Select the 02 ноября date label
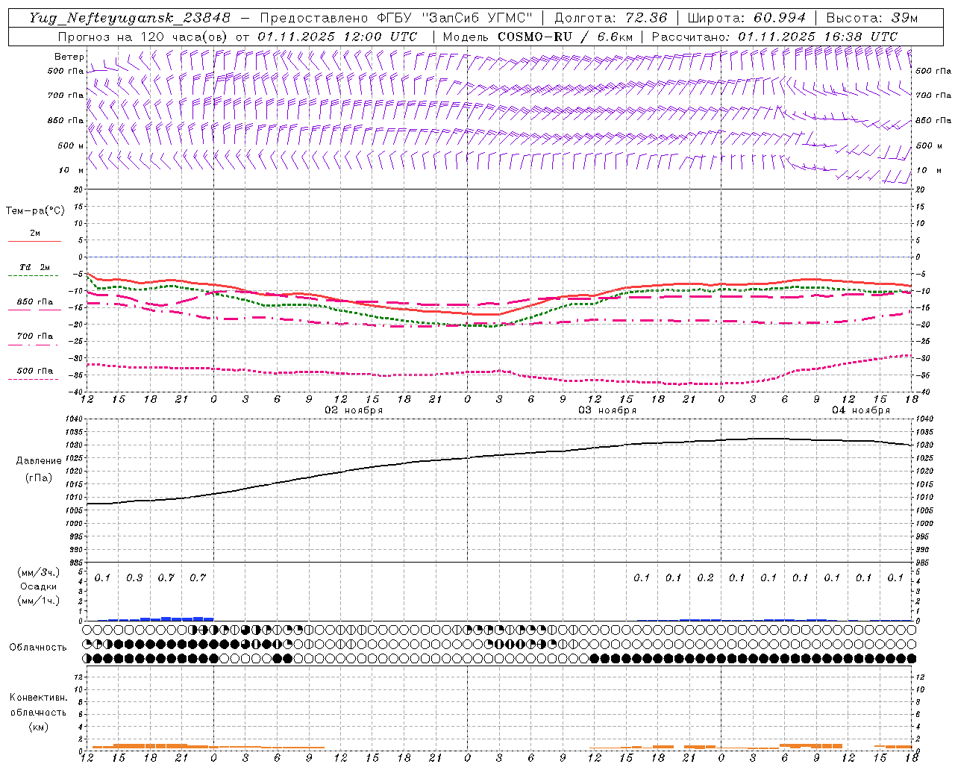This screenshot has height=764, width=955. click(353, 410)
